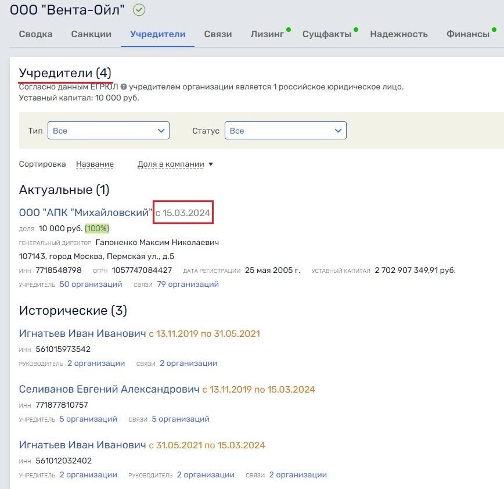Click the уставный капитал 2 702 907 349,91 руб.

[x=415, y=270]
